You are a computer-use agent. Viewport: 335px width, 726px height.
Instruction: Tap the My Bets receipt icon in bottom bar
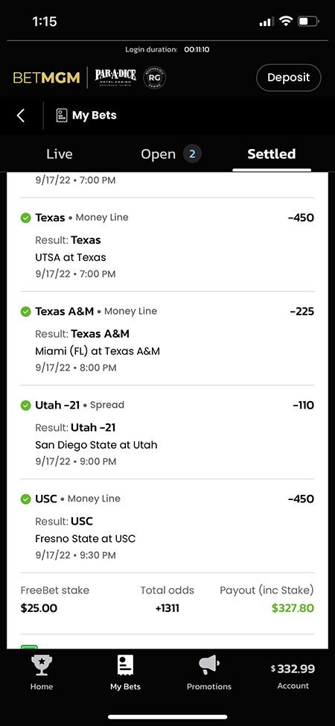[125, 666]
